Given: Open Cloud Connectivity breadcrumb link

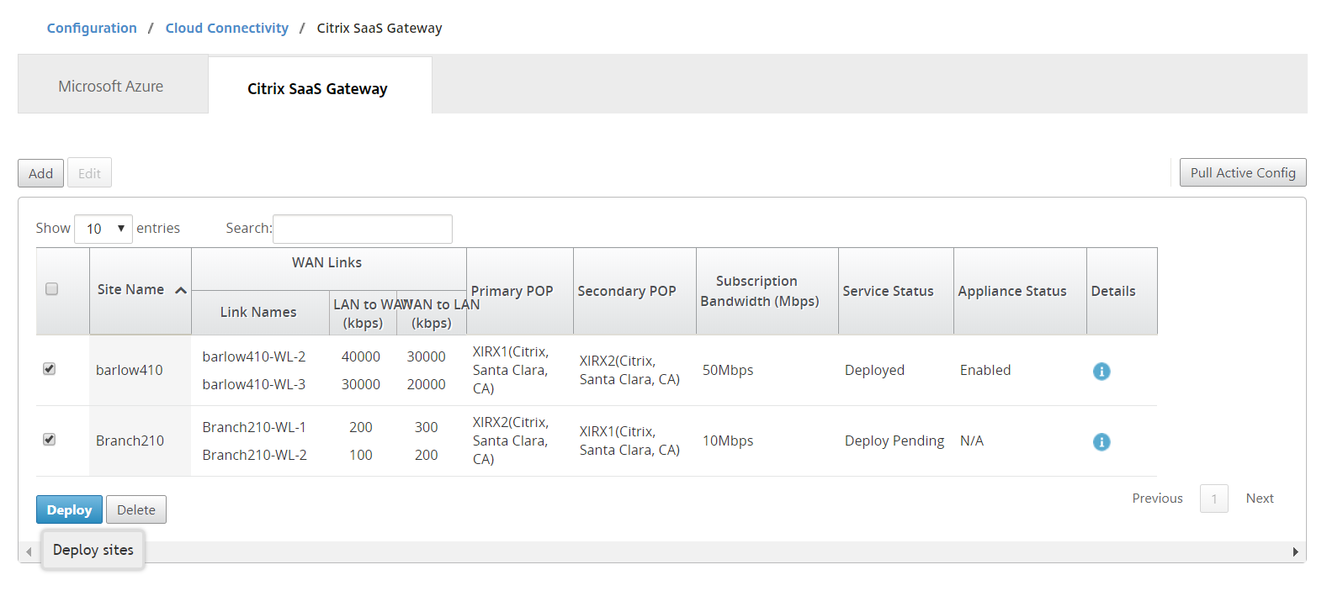Looking at the screenshot, I should click(226, 28).
